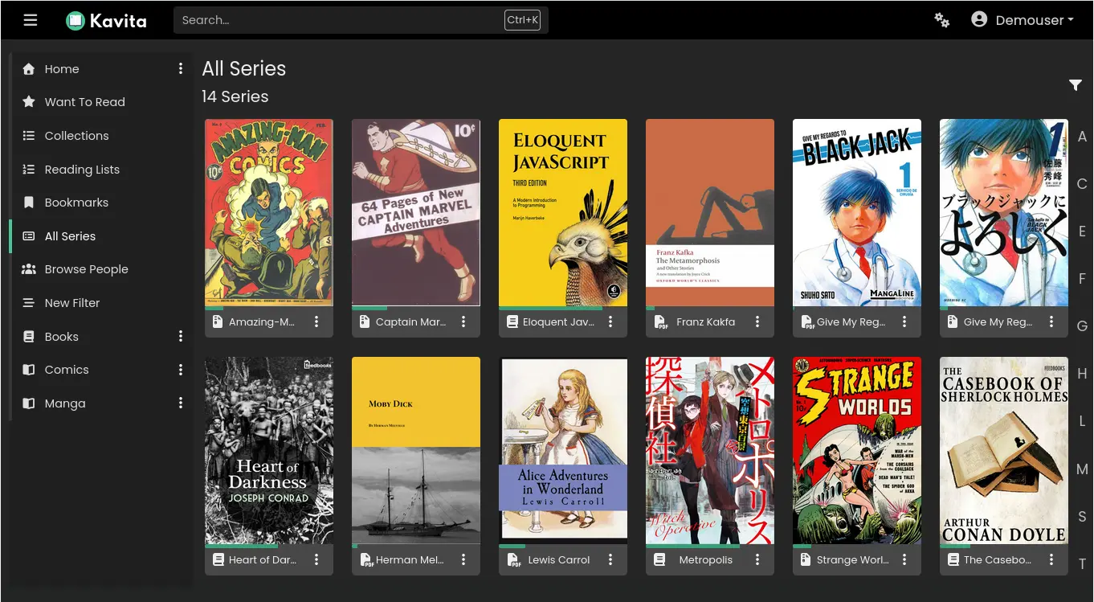This screenshot has height=602, width=1094.
Task: Open the settings gears icon
Action: [x=942, y=20]
